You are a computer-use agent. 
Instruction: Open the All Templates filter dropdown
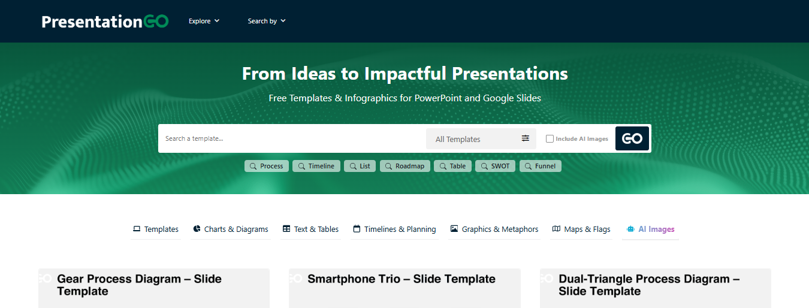[x=481, y=138]
